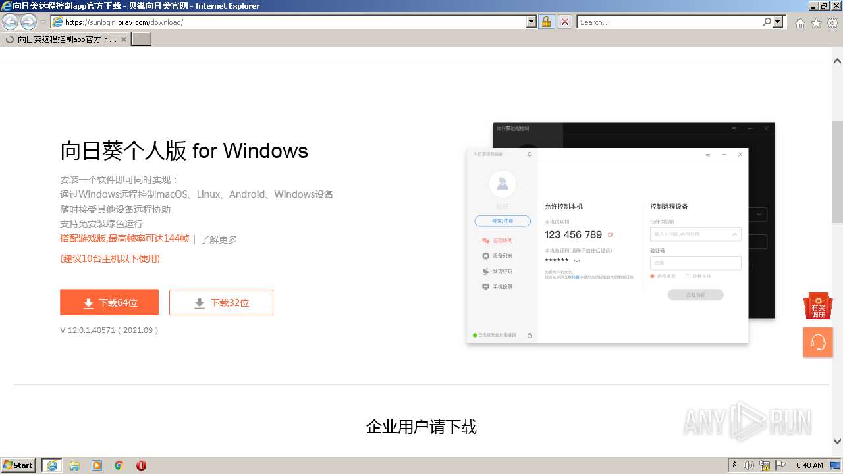This screenshot has height=474, width=843.
Task: Click the copy icon beside 123 456 789
Action: pos(611,234)
